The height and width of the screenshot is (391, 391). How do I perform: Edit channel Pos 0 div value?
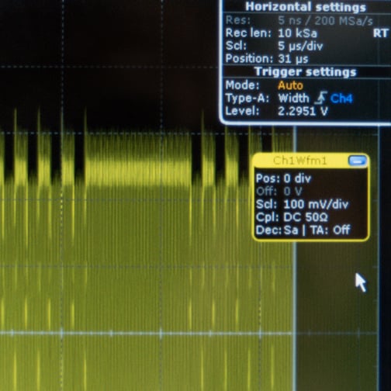(x=297, y=178)
